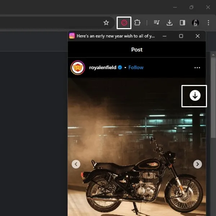This screenshot has height=216, width=216.
Task: Close the main browser window
Action: tap(208, 7)
